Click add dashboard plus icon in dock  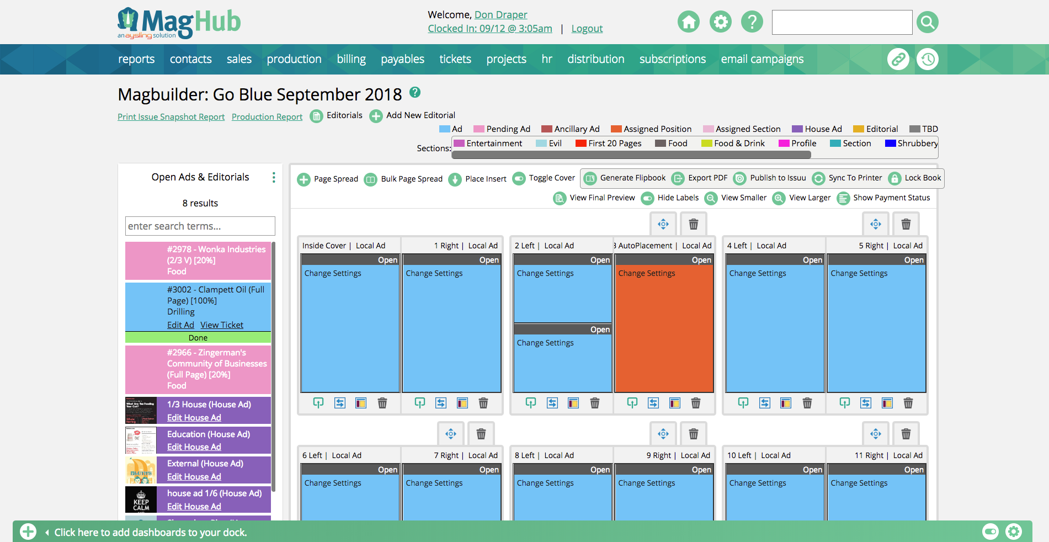[28, 532]
